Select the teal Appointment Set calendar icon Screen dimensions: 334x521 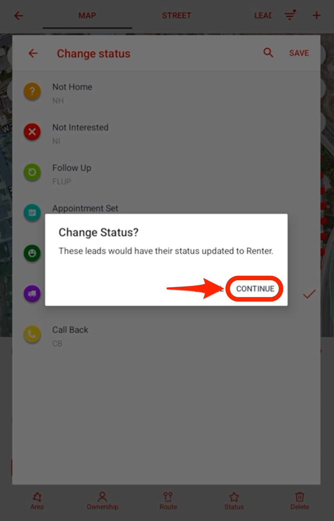(x=32, y=213)
